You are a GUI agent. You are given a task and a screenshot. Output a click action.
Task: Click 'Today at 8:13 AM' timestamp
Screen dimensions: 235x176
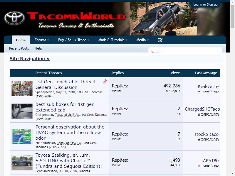pyautogui.click(x=67, y=115)
